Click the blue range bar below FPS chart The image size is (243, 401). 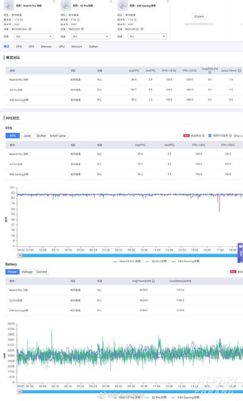[129, 255]
